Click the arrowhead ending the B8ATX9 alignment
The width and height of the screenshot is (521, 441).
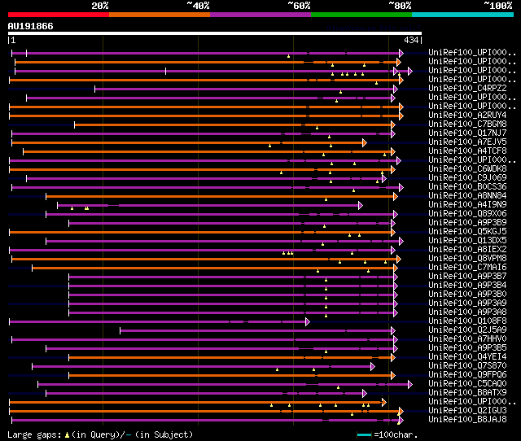point(365,394)
